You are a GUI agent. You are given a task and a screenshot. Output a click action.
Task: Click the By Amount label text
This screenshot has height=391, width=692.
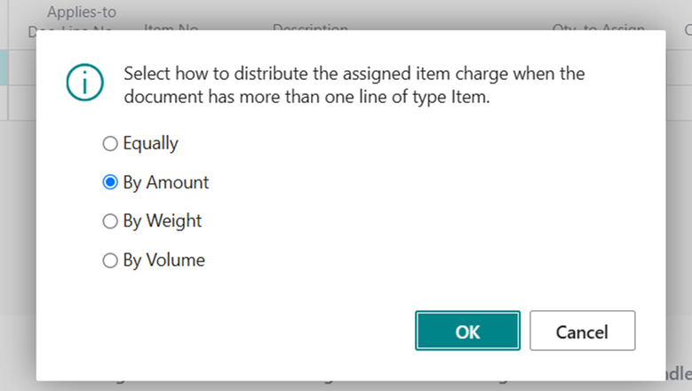click(166, 183)
